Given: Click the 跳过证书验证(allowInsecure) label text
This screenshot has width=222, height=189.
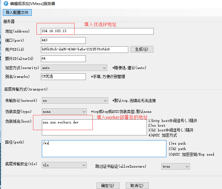Looking at the screenshot, I should [121, 166].
